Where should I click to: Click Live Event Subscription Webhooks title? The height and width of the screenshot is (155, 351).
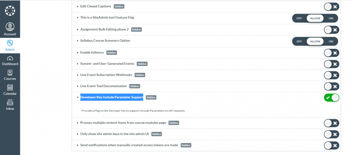point(106,75)
